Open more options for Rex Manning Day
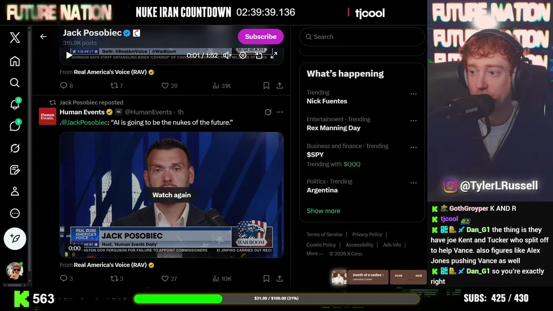The height and width of the screenshot is (311, 553). coord(413,121)
